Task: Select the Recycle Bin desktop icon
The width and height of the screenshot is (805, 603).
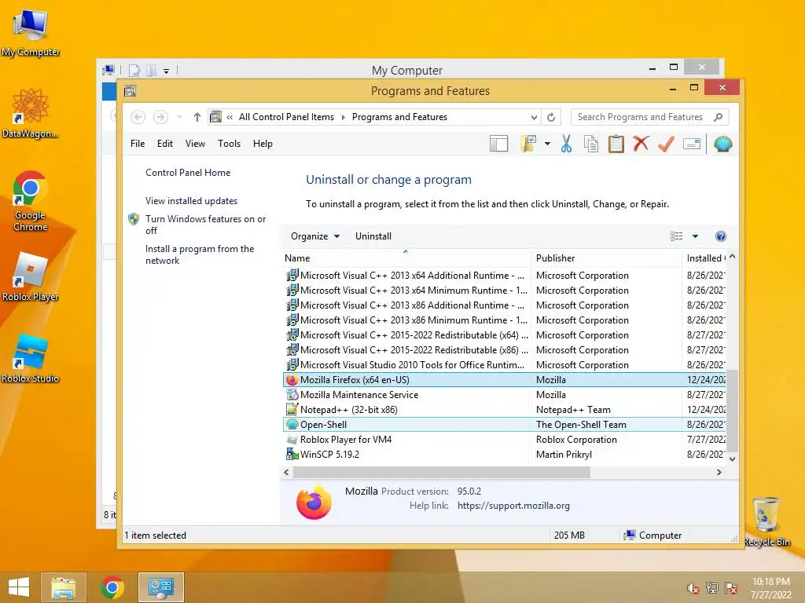Action: [x=766, y=521]
